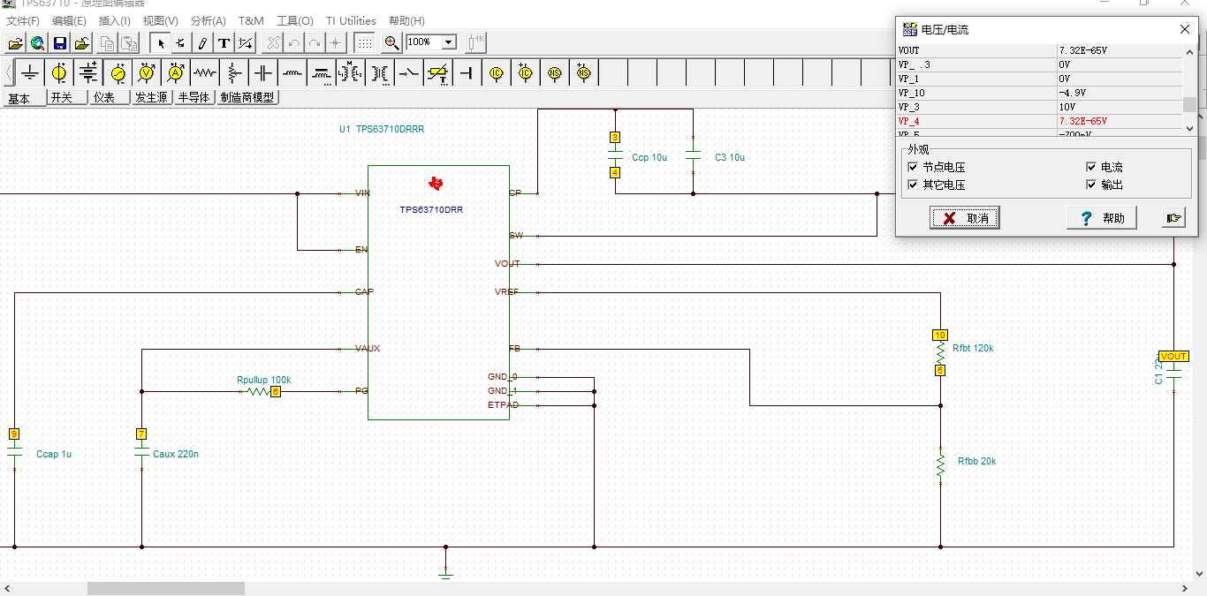Select the capacitor component icon
Image resolution: width=1207 pixels, height=596 pixels.
tap(263, 72)
